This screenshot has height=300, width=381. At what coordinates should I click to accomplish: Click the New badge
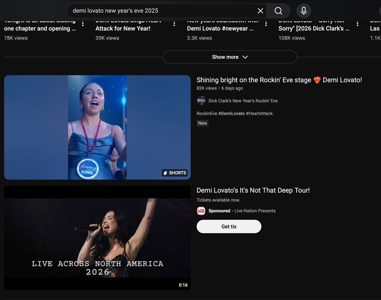pos(203,123)
